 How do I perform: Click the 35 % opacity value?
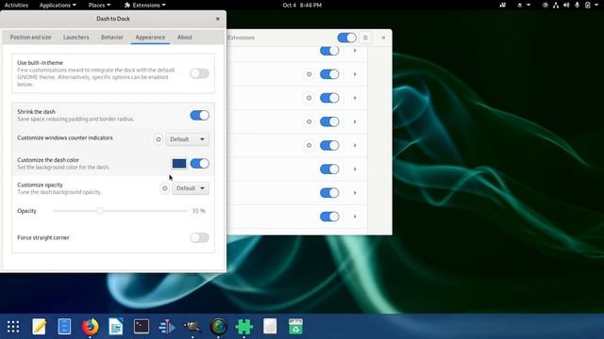(x=199, y=211)
